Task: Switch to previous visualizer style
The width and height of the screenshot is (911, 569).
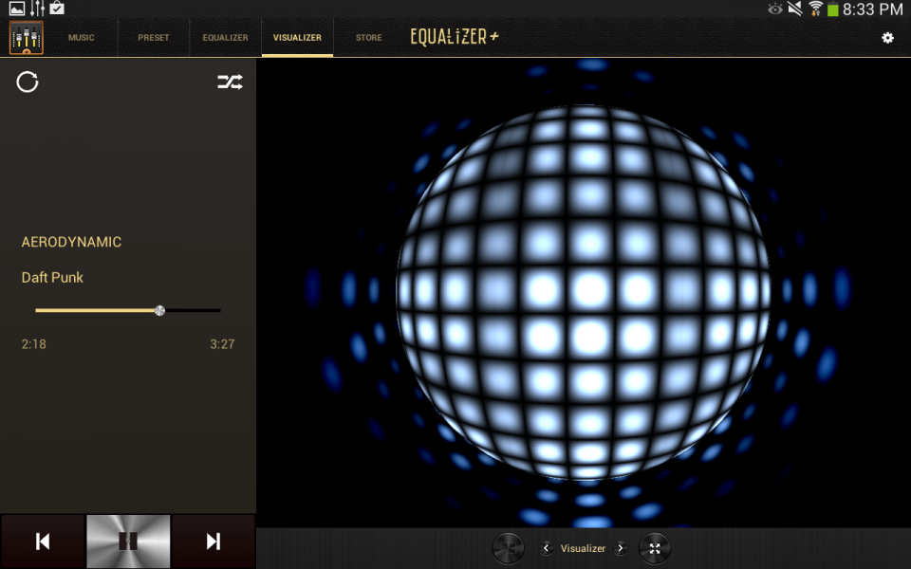Action: 546,548
